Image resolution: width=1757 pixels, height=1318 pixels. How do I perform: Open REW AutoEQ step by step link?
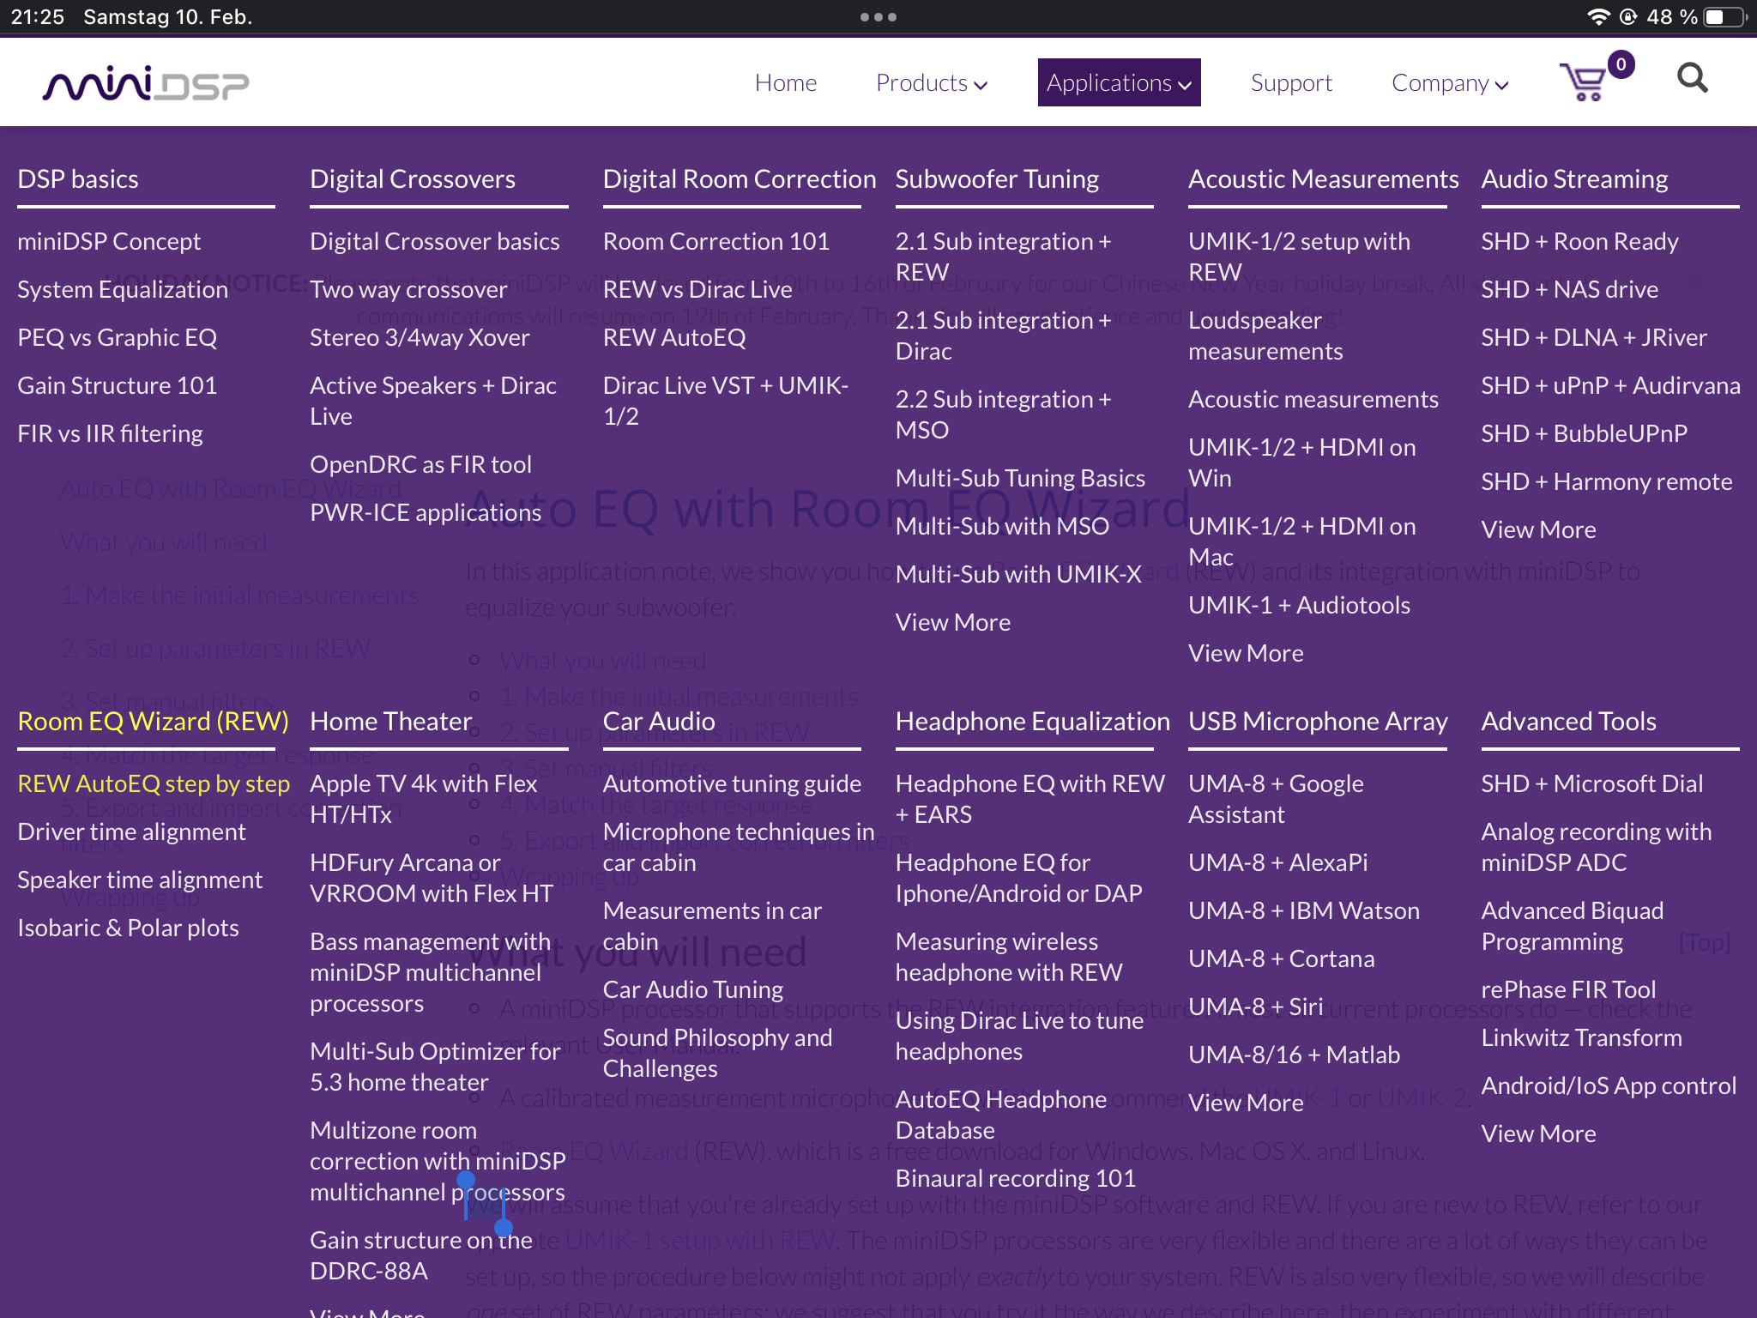coord(154,783)
